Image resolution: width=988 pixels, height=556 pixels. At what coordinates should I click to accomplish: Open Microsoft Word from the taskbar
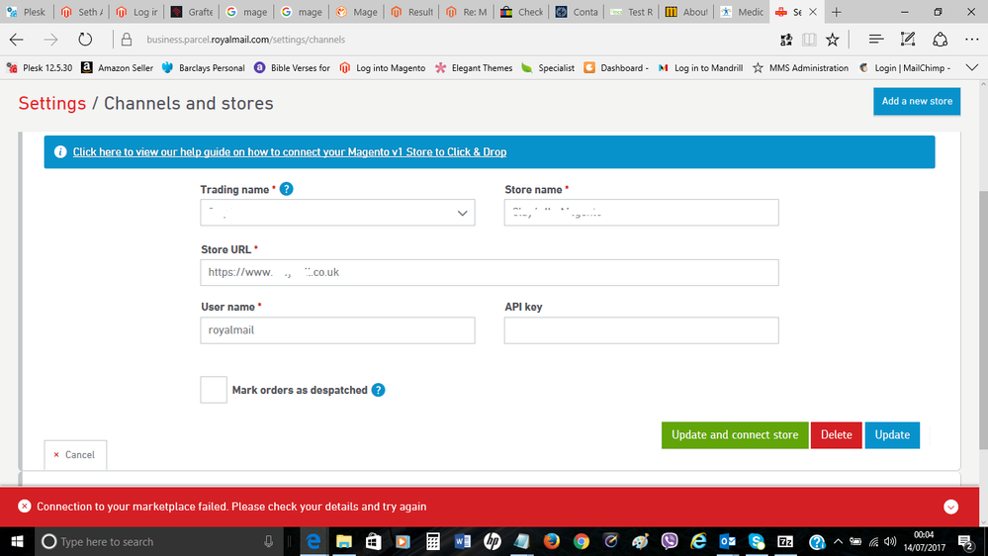pos(462,541)
